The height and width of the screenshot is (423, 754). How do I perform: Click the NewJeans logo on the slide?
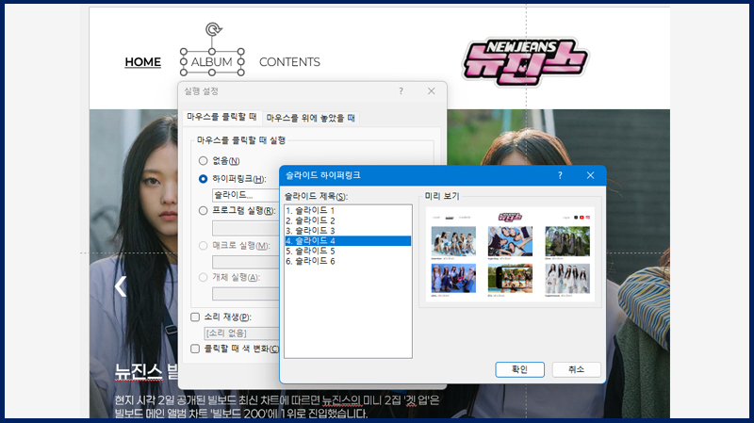point(525,61)
